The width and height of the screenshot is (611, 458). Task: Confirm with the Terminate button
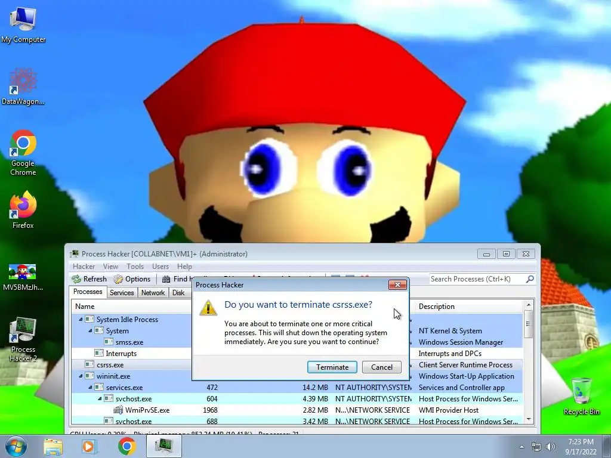pos(332,367)
